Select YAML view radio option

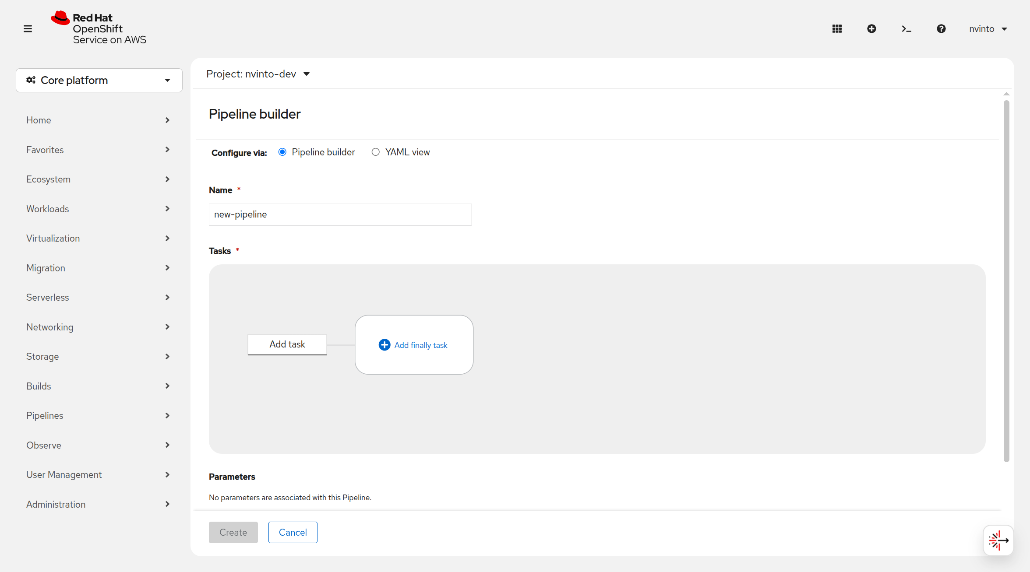(x=376, y=152)
